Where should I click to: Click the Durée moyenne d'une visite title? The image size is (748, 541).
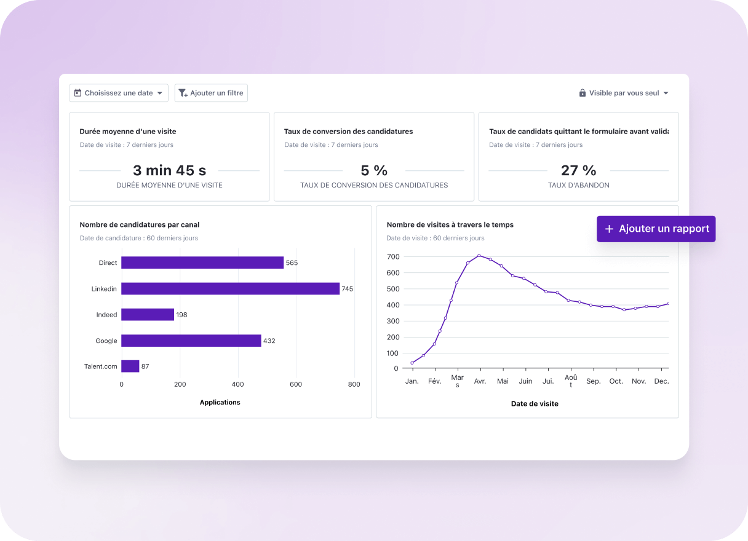click(128, 131)
